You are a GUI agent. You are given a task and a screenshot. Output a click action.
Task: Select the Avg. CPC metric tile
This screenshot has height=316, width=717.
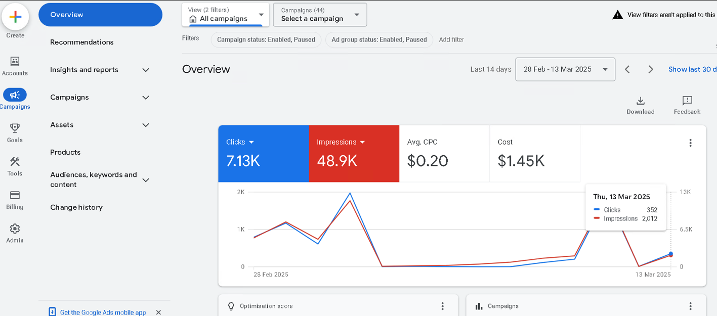click(x=444, y=154)
